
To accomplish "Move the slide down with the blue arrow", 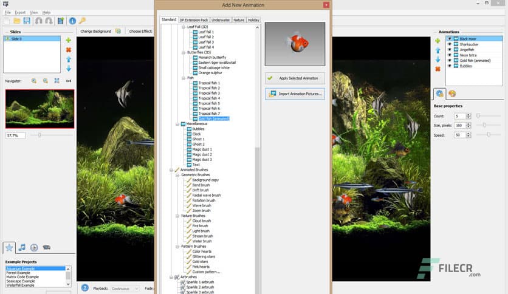I will [x=69, y=68].
